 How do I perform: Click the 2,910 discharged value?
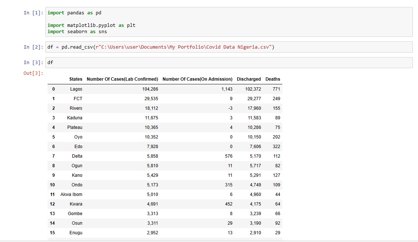tap(255, 233)
